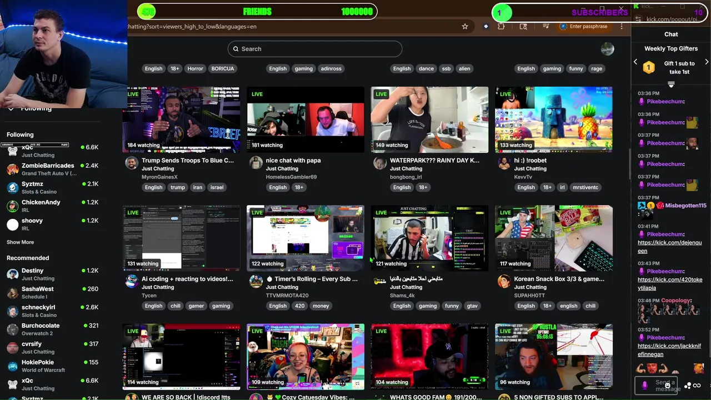Viewport: 711px width, 400px height.
Task: Open the browser three-dot menu
Action: coord(622,26)
